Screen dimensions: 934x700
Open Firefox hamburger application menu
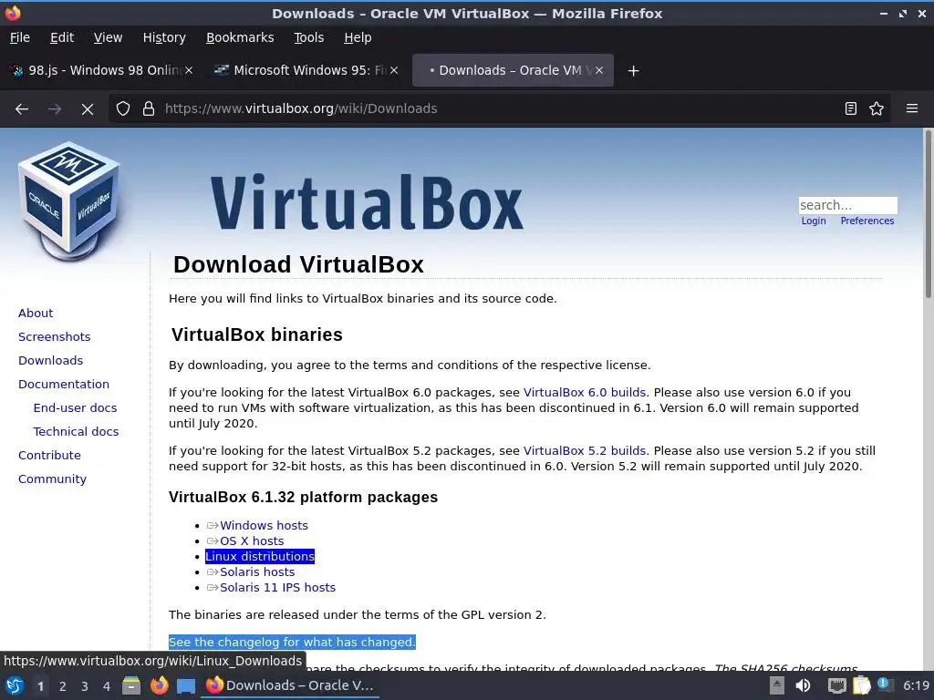(x=911, y=108)
